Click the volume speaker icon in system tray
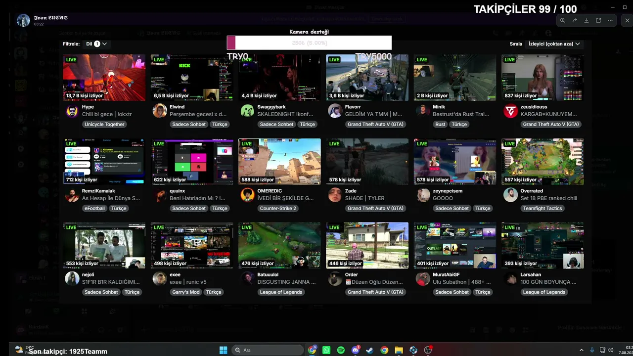633x356 pixels. click(x=610, y=350)
